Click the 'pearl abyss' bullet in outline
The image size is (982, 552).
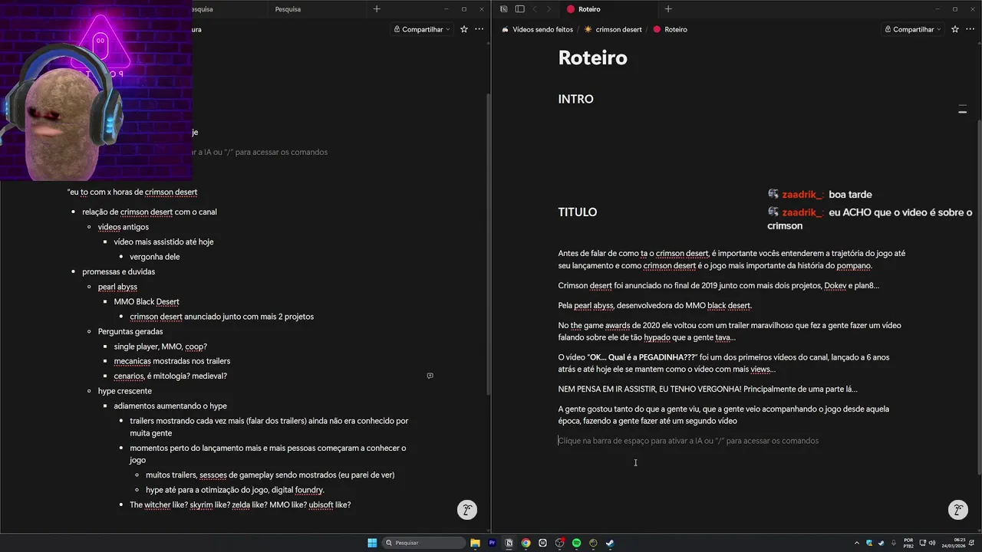117,287
